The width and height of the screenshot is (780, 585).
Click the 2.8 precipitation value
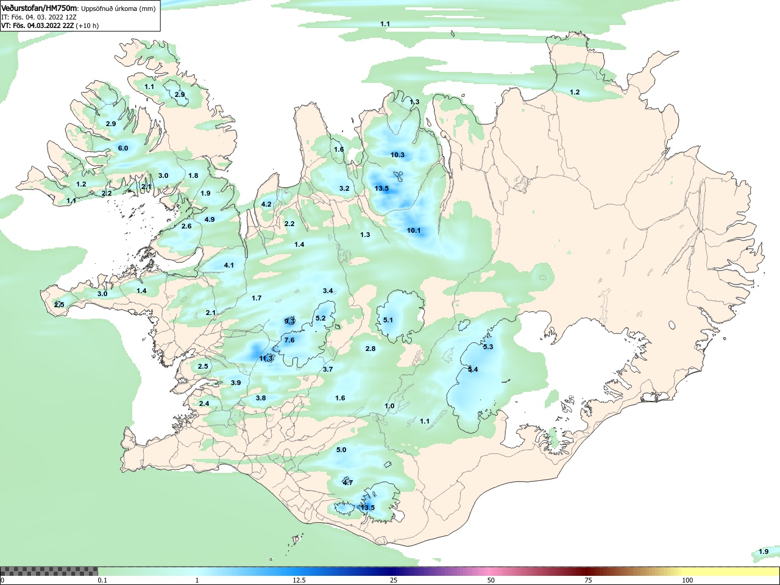(x=370, y=349)
